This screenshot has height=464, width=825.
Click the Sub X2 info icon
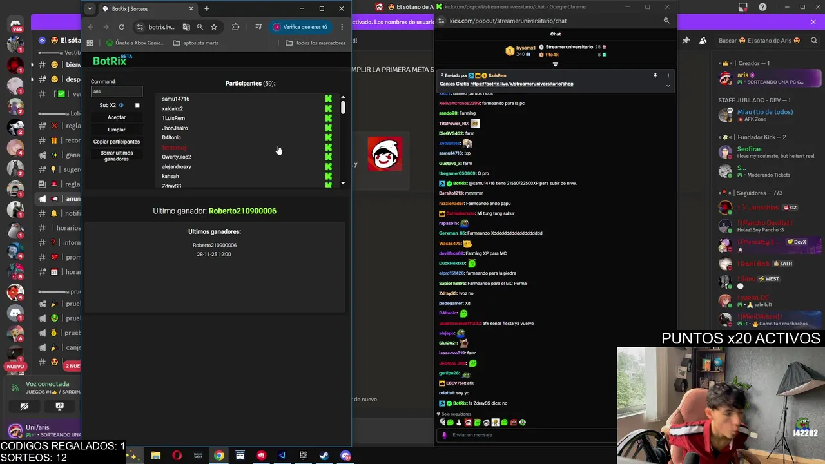(x=121, y=105)
